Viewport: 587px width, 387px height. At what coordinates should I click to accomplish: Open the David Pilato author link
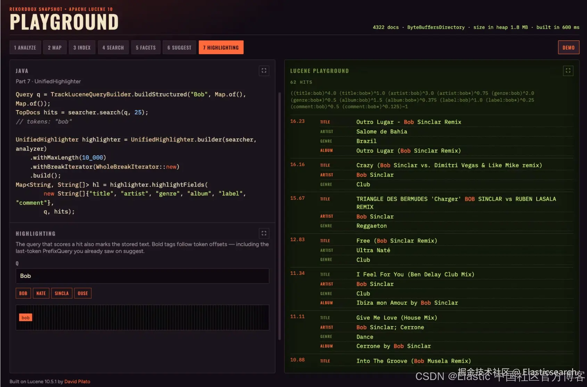click(x=77, y=381)
